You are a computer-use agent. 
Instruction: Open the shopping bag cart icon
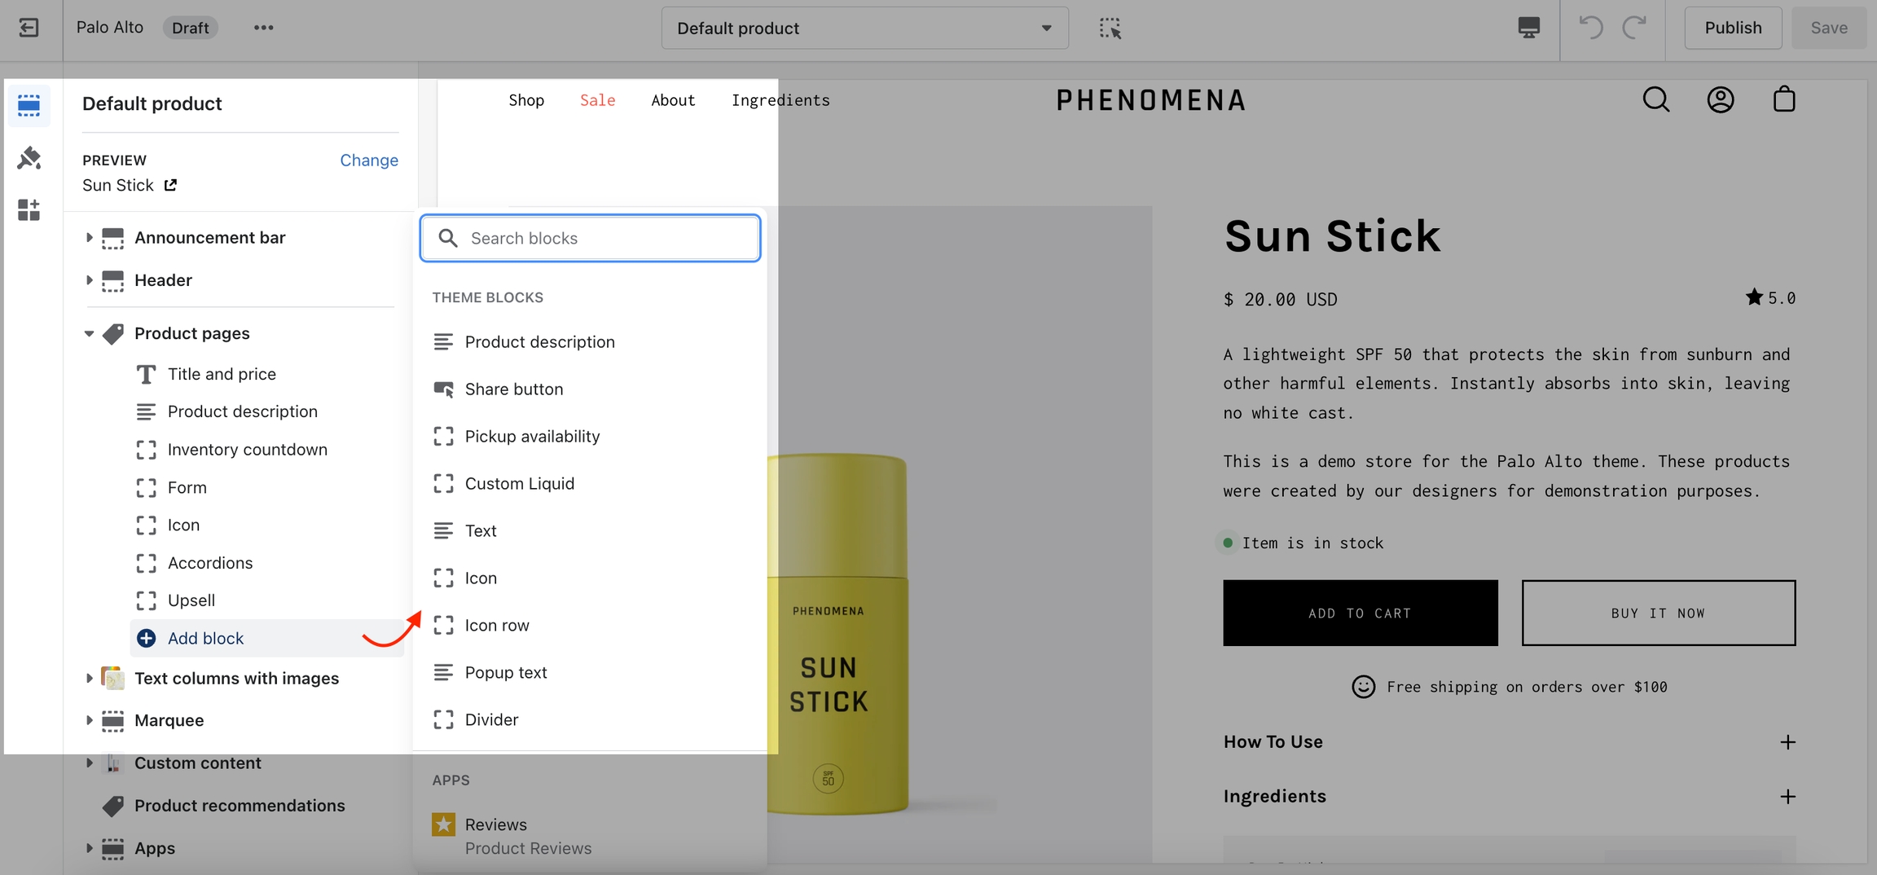pos(1784,99)
